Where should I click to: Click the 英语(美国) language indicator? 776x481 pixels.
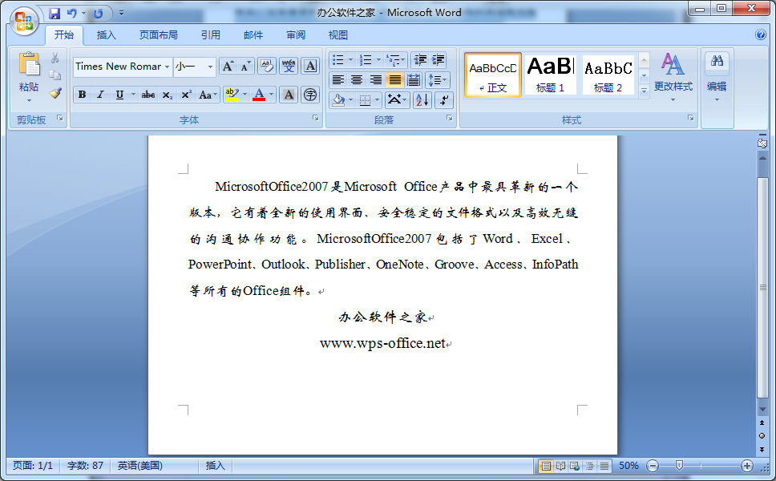point(140,466)
